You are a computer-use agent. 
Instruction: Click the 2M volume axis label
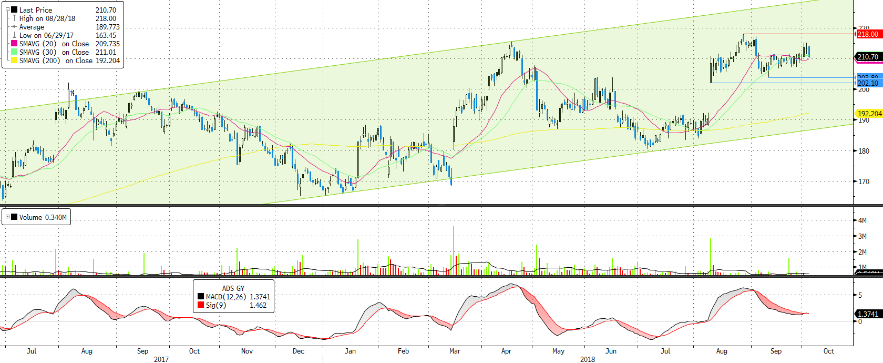[863, 252]
